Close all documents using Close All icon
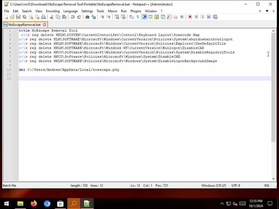 pos(37,17)
